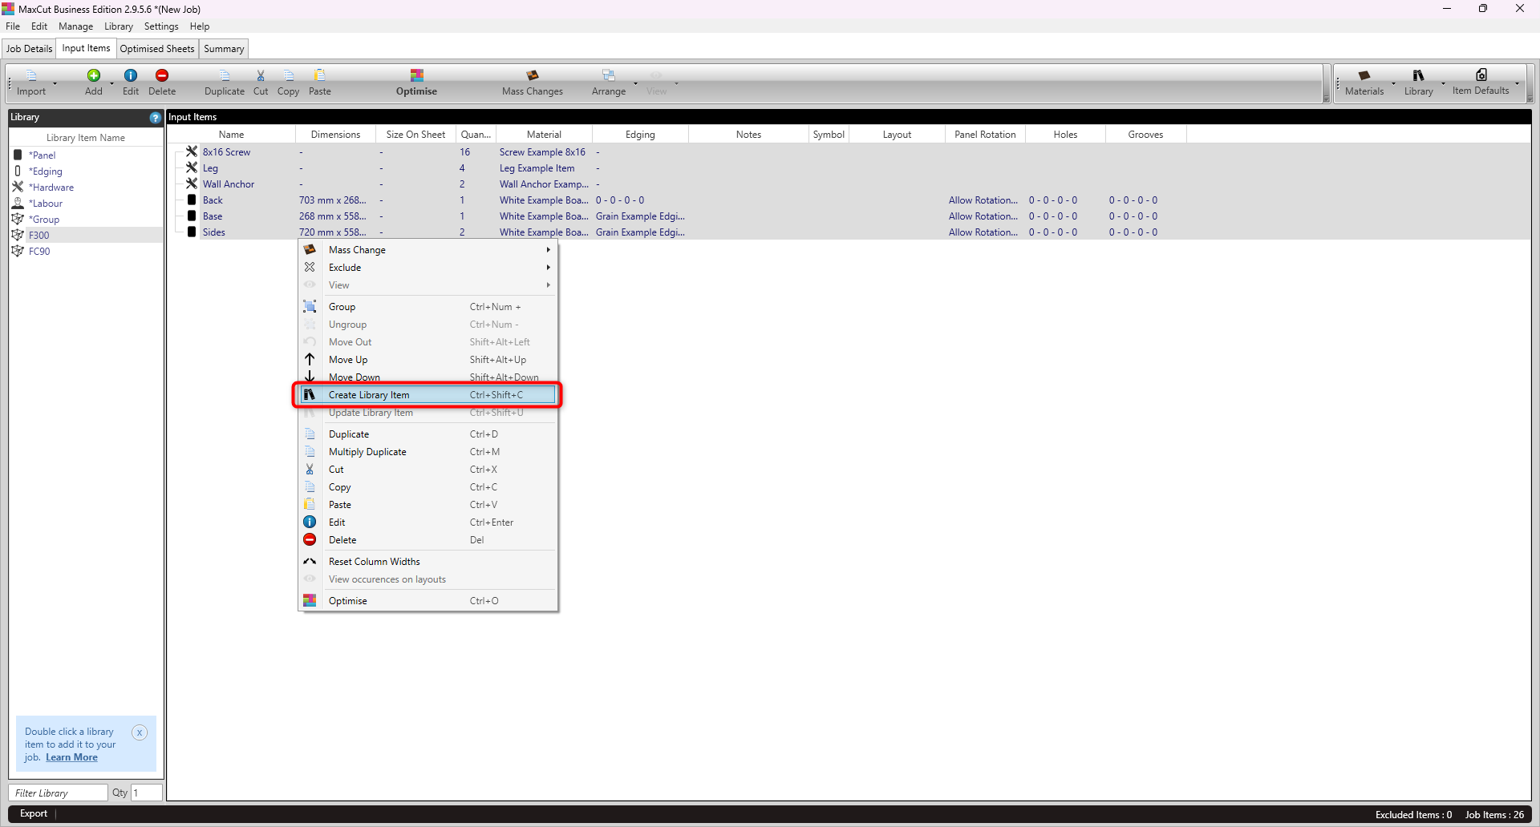Choose Reset Column Widths in context menu
Screen dimensions: 1540x827
428,562
